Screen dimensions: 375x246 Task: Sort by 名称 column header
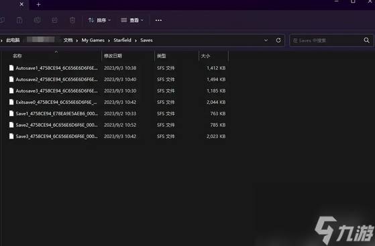pos(17,56)
